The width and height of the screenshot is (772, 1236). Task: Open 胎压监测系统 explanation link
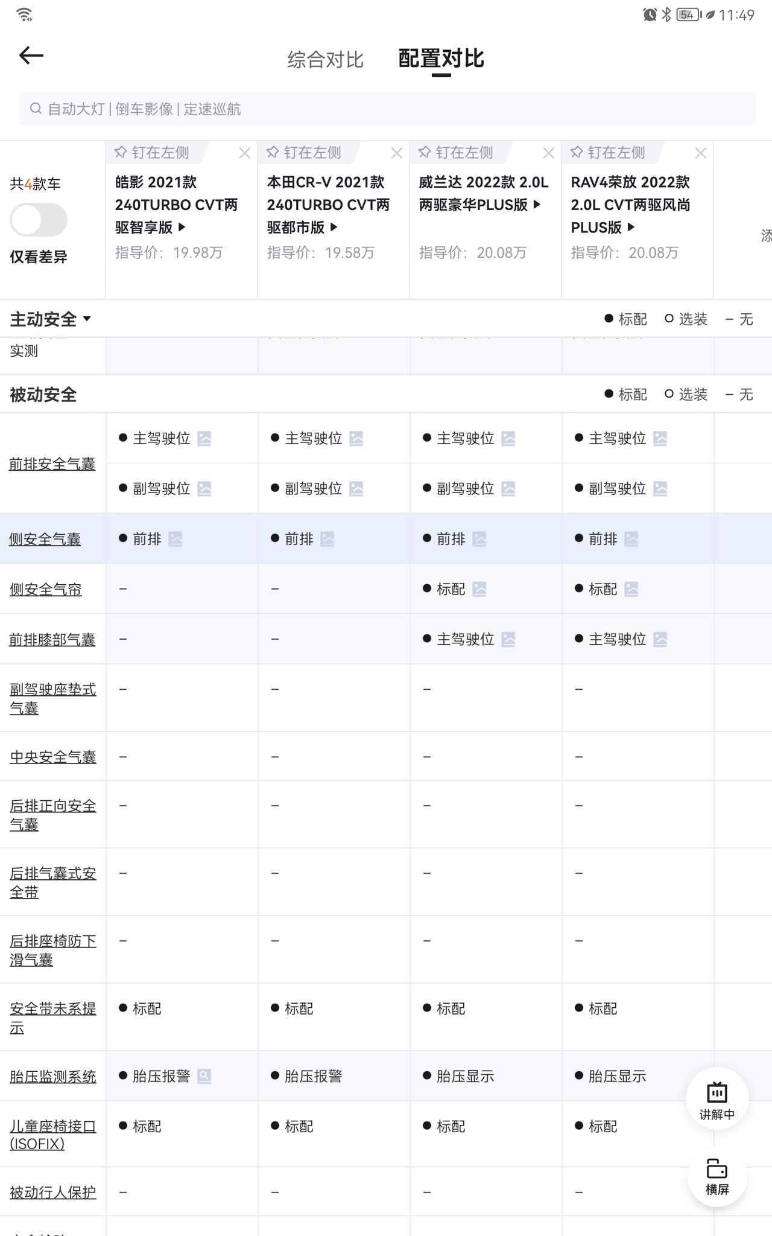tap(52, 1076)
